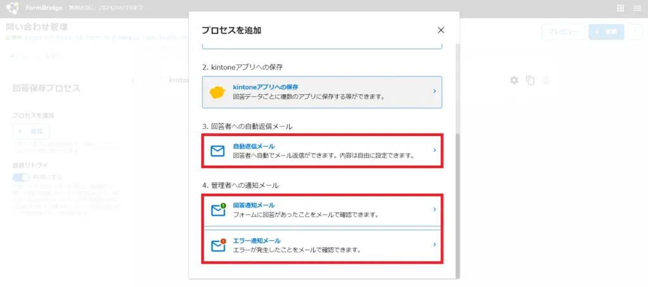This screenshot has height=287, width=648.
Task: Click the copy process icon
Action: [530, 80]
